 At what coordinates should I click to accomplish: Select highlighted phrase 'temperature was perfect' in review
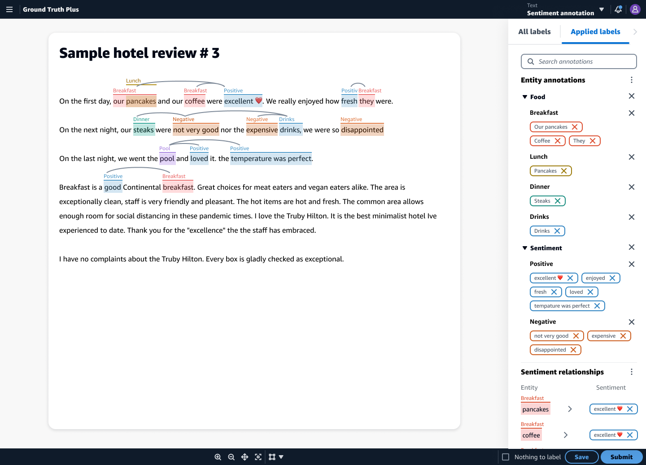click(271, 159)
